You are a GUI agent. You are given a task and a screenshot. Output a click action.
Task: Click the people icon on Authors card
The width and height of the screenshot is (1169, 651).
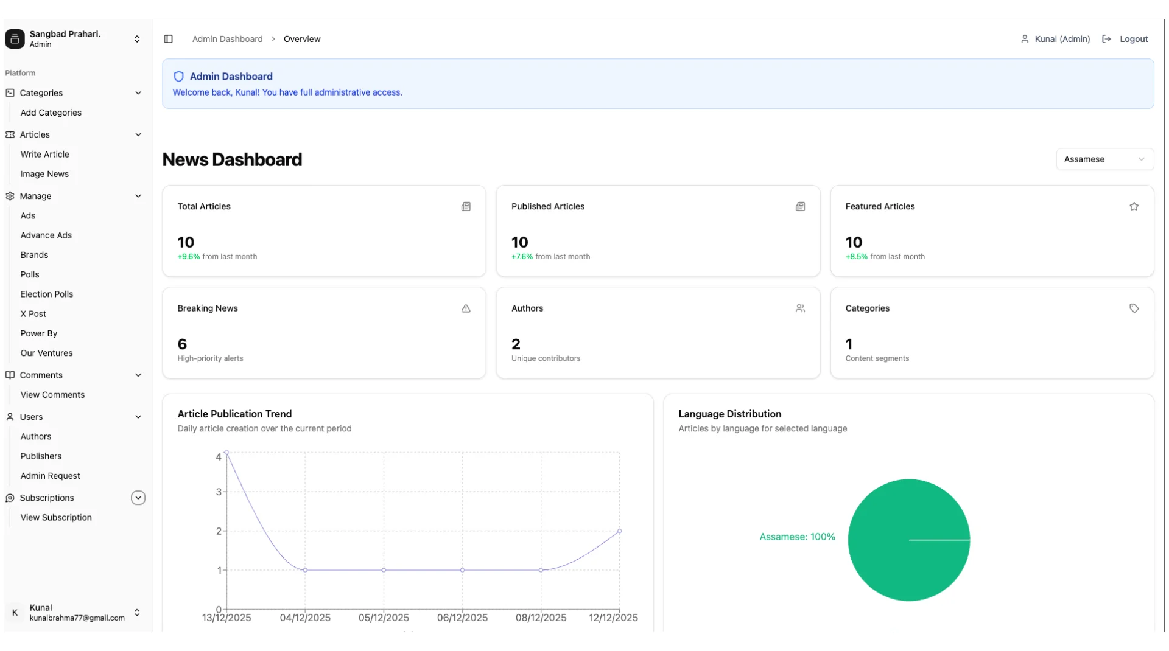point(800,308)
